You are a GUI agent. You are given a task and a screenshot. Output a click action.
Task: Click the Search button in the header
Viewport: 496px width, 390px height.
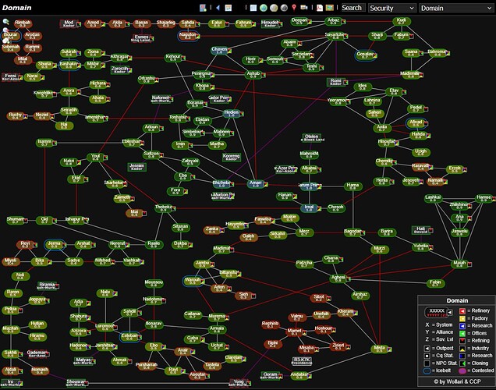click(x=353, y=8)
